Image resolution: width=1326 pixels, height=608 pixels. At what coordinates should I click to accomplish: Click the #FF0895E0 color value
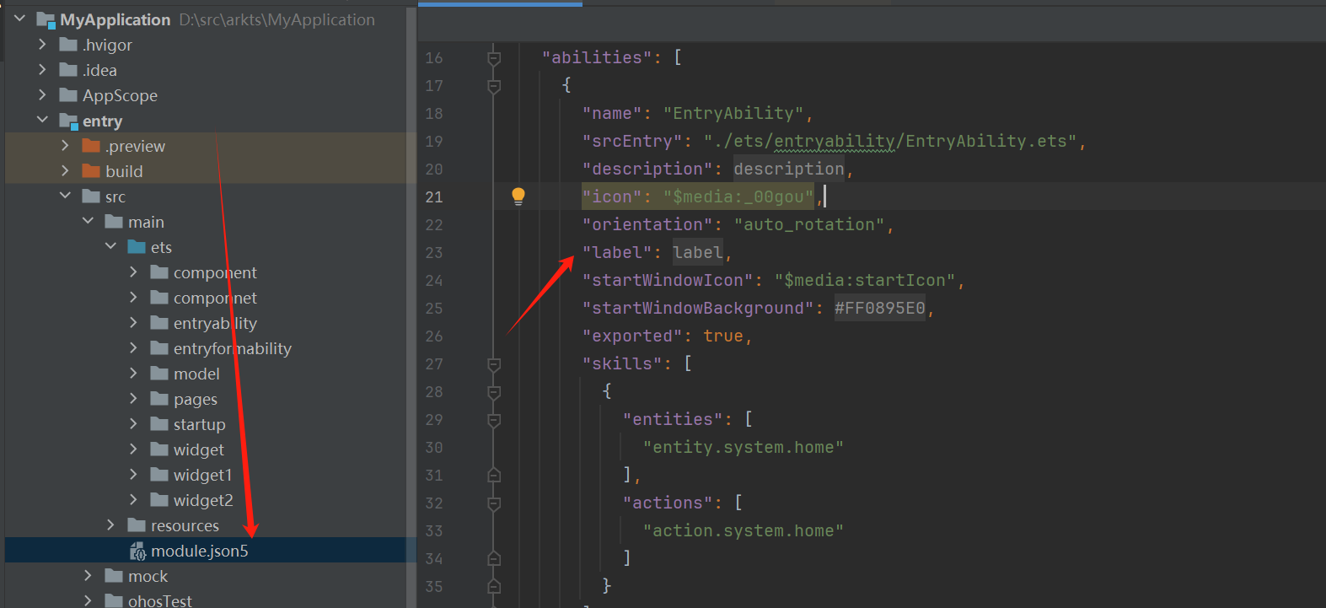pyautogui.click(x=880, y=308)
